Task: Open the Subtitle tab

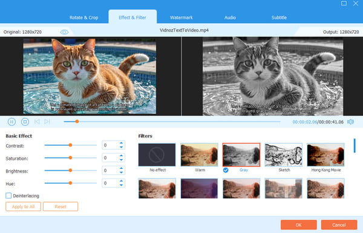Action: click(279, 18)
